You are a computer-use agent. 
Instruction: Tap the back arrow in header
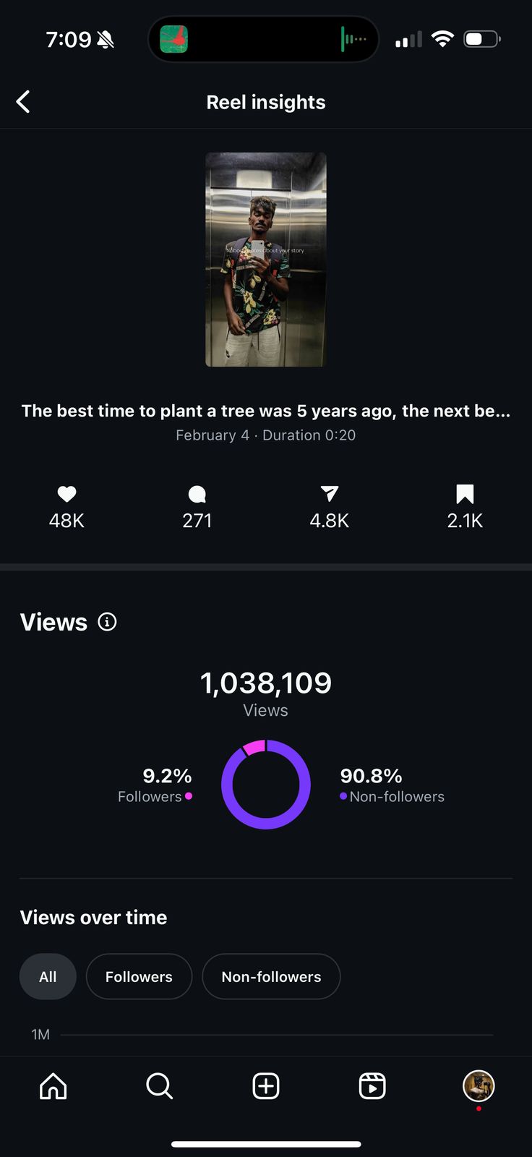point(23,102)
